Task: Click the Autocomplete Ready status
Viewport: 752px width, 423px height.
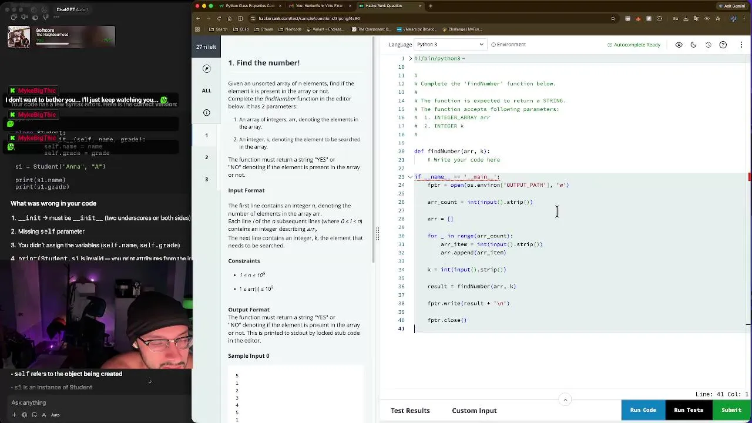Action: [x=634, y=45]
